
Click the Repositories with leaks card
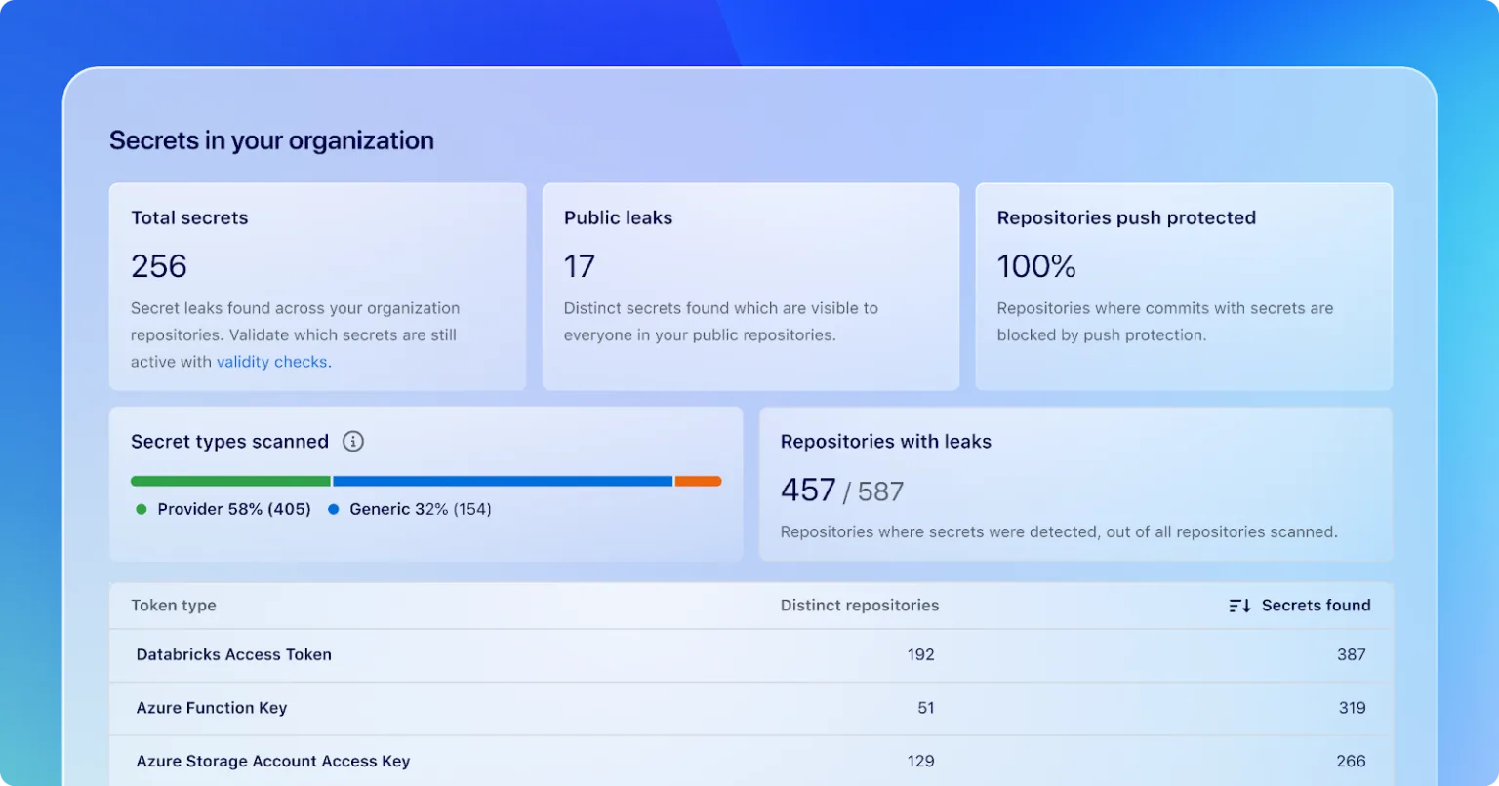coord(1074,483)
